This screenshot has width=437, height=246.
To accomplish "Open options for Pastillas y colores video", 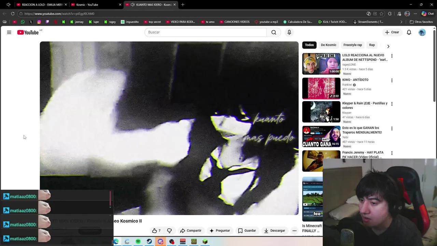I will pos(392,104).
